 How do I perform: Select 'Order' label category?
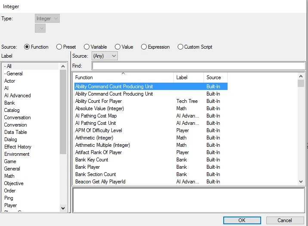point(31,191)
